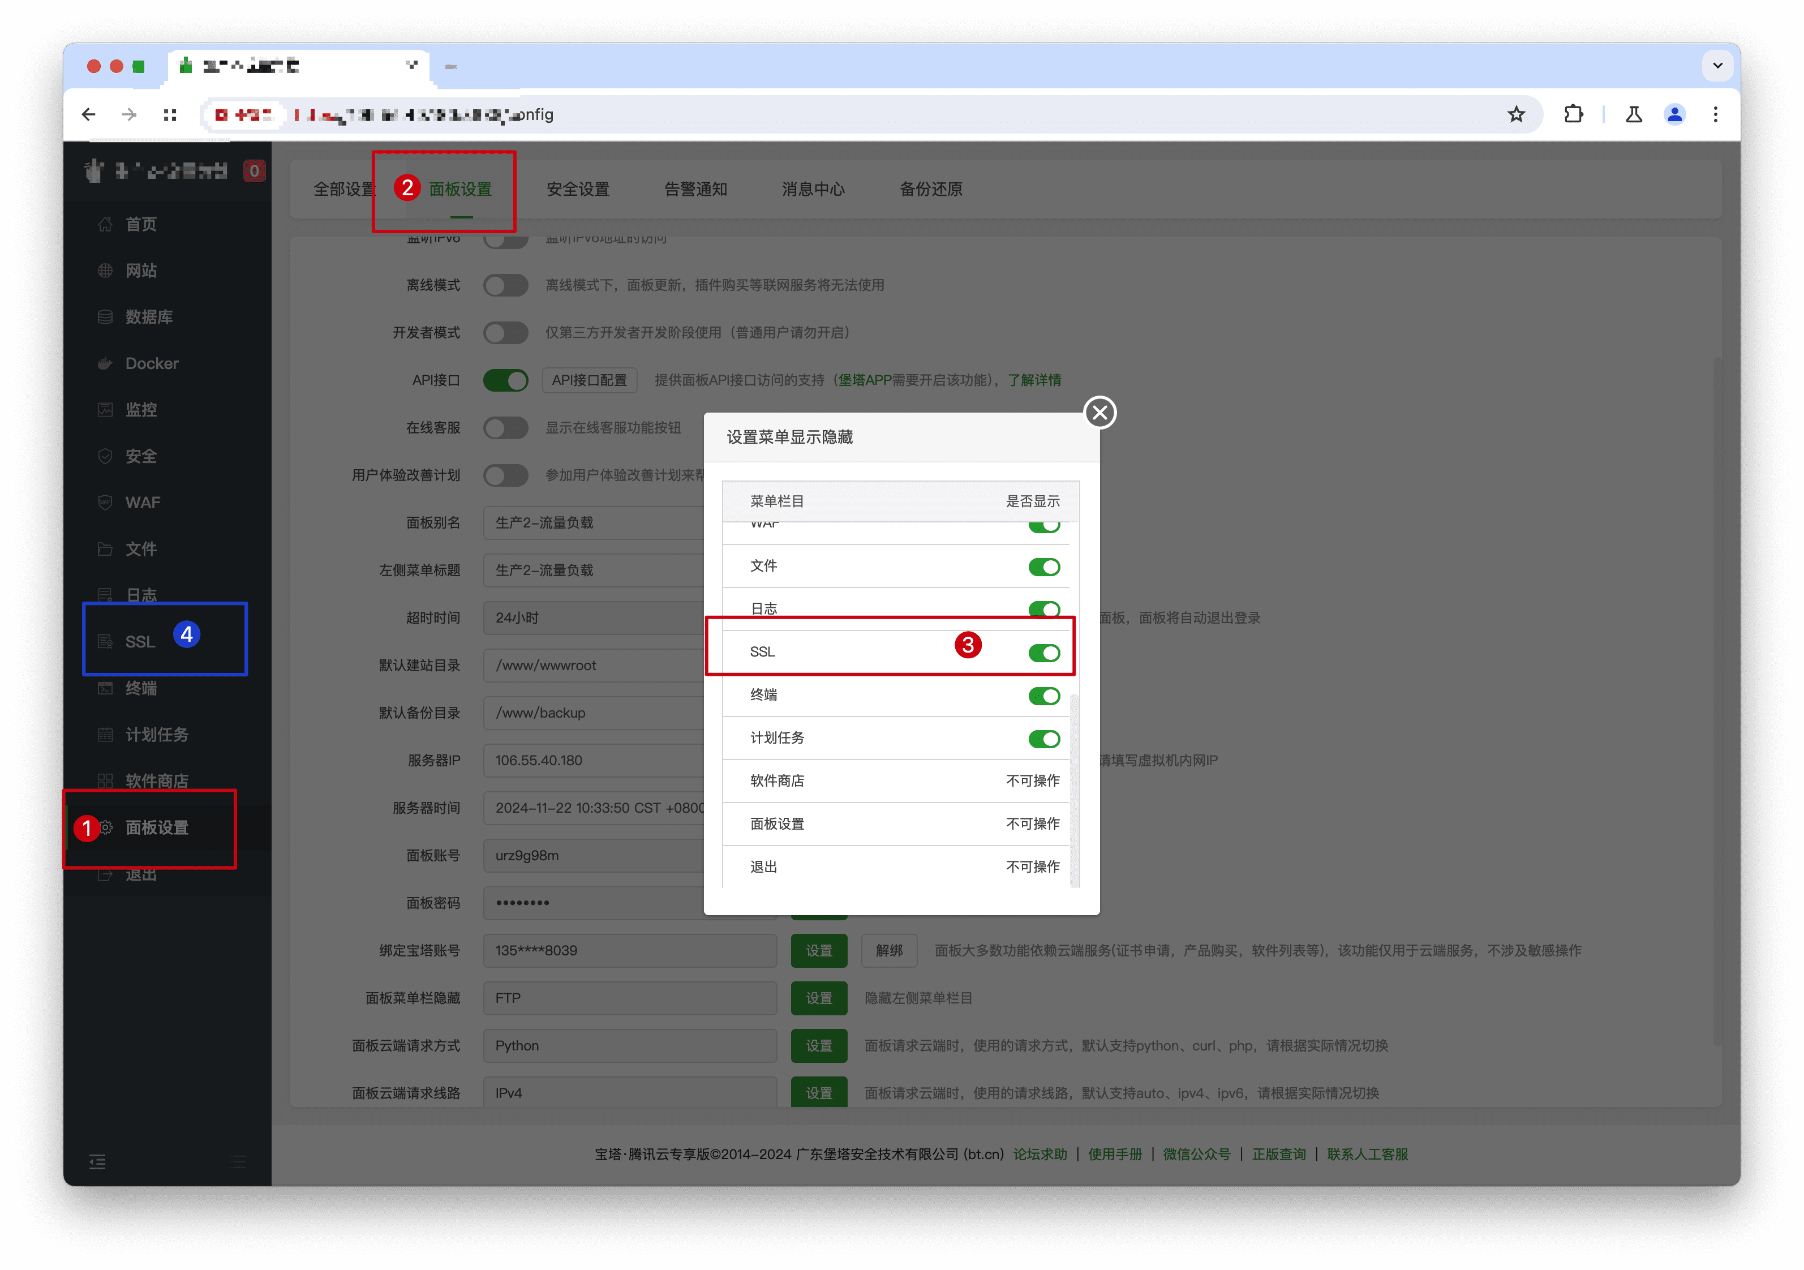
Task: Toggle 日志 menu visibility in dialog
Action: 1044,610
